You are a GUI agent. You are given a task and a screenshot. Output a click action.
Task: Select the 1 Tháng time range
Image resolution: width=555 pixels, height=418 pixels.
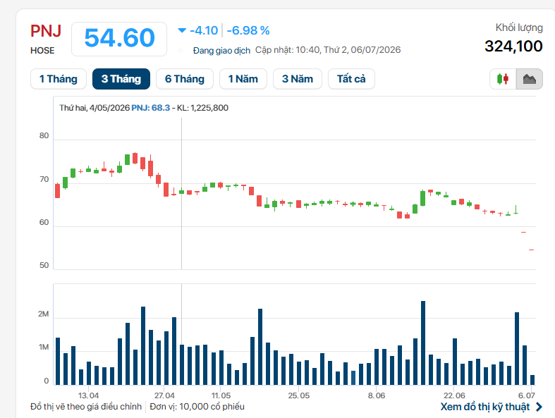coord(59,78)
